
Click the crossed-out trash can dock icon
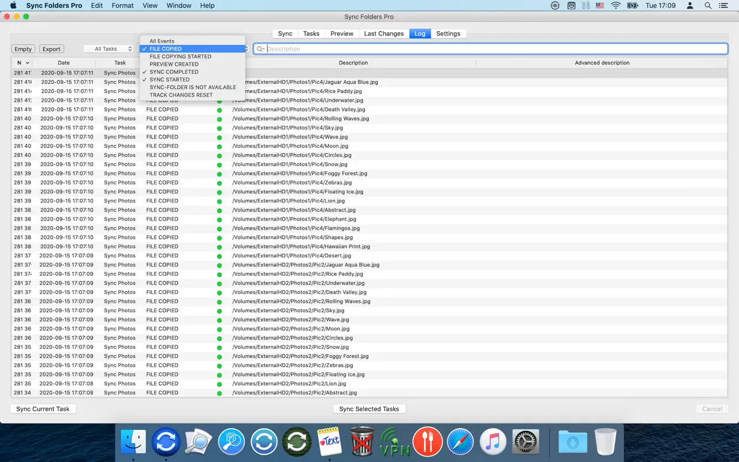coord(363,442)
